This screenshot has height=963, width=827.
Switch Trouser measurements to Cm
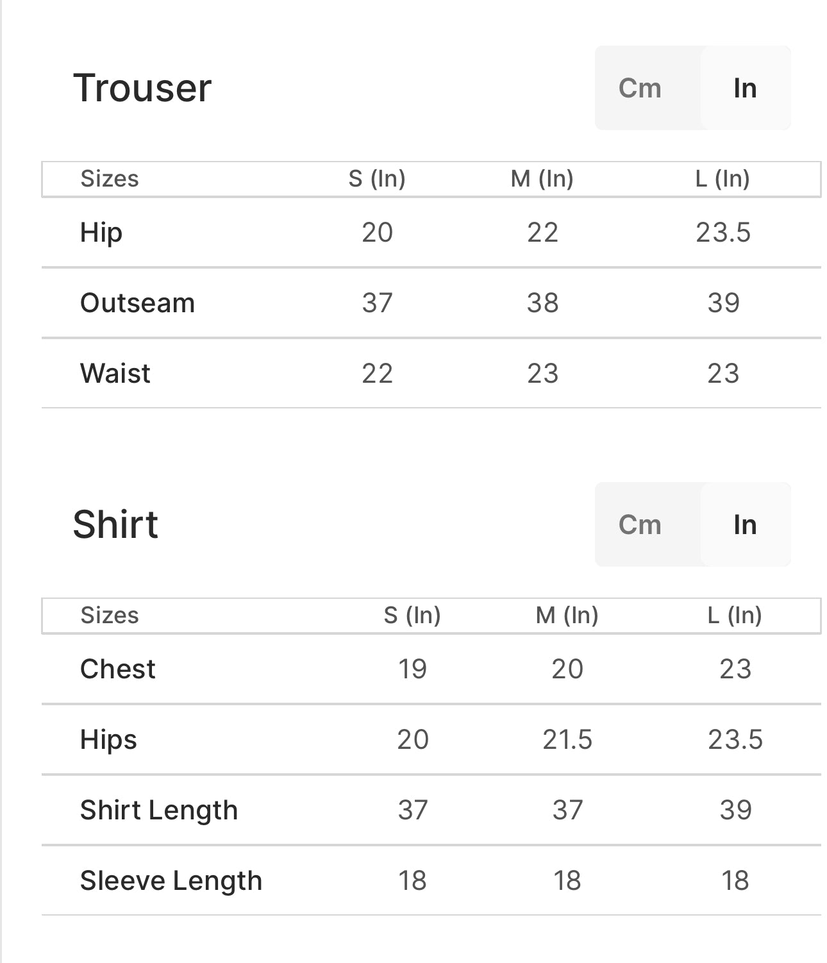tap(640, 88)
